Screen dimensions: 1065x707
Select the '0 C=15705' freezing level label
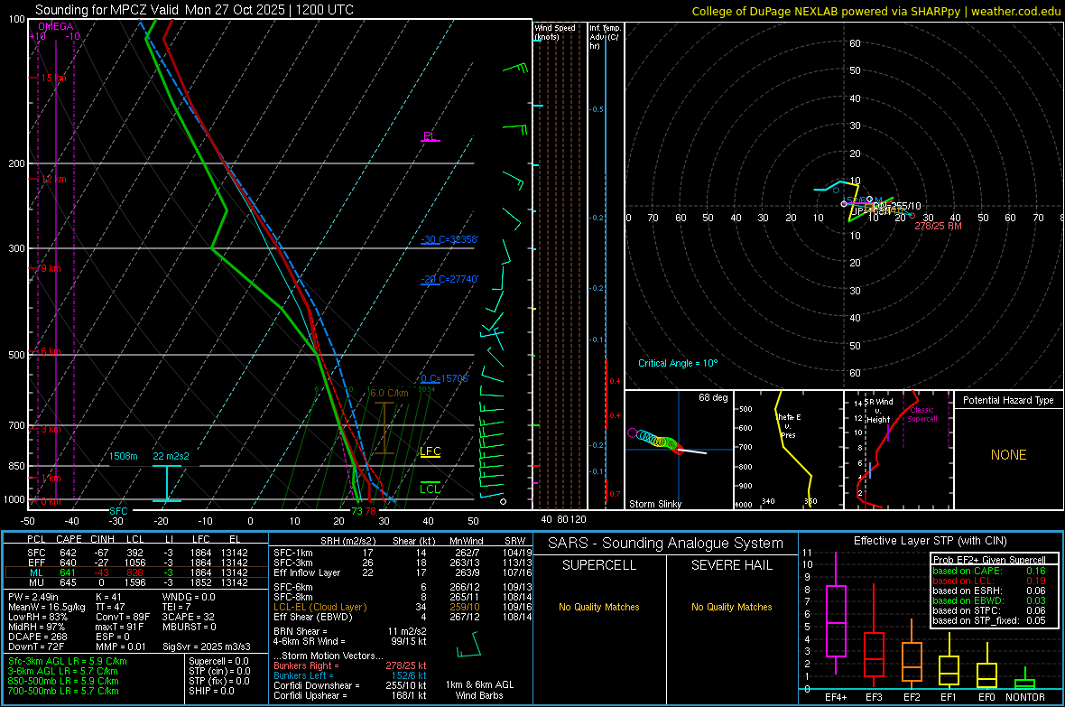coord(445,378)
